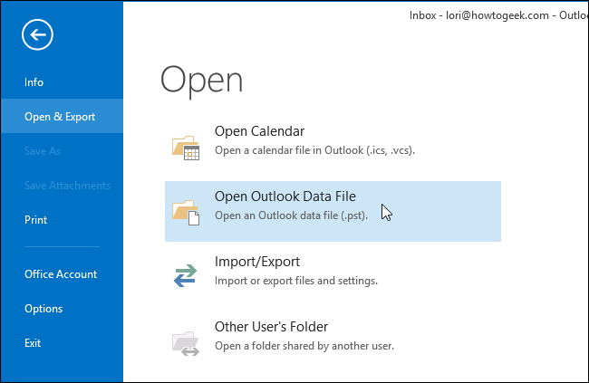Open the Print page
Viewport: 589px width, 383px height.
36,220
